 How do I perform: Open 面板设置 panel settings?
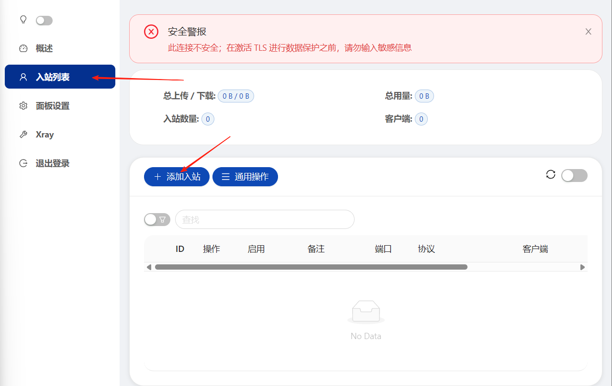pyautogui.click(x=53, y=106)
